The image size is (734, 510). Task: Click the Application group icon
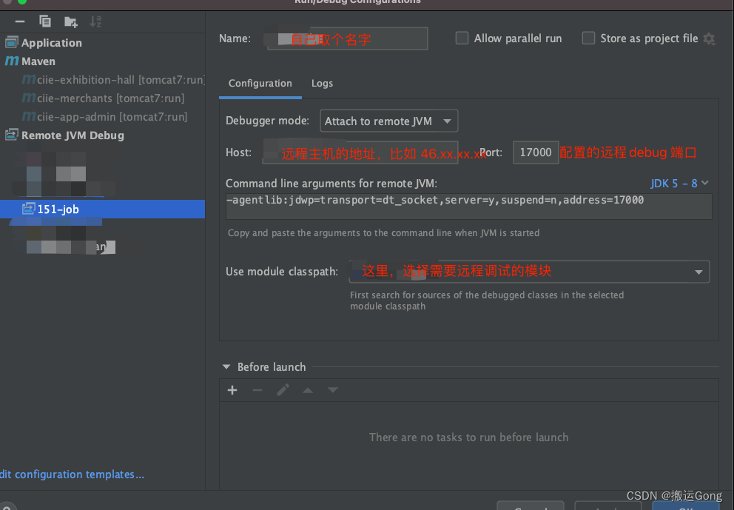click(x=12, y=42)
